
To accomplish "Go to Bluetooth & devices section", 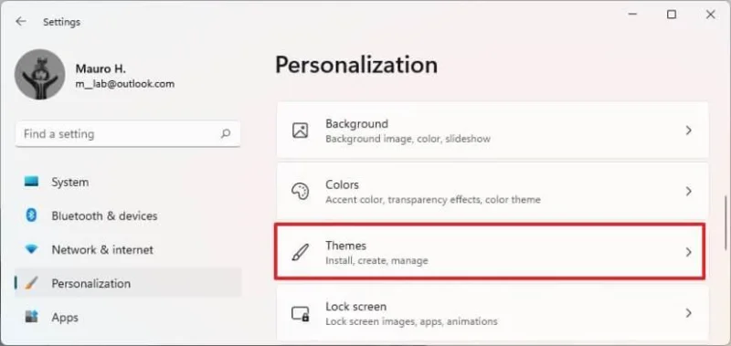I will coord(128,215).
